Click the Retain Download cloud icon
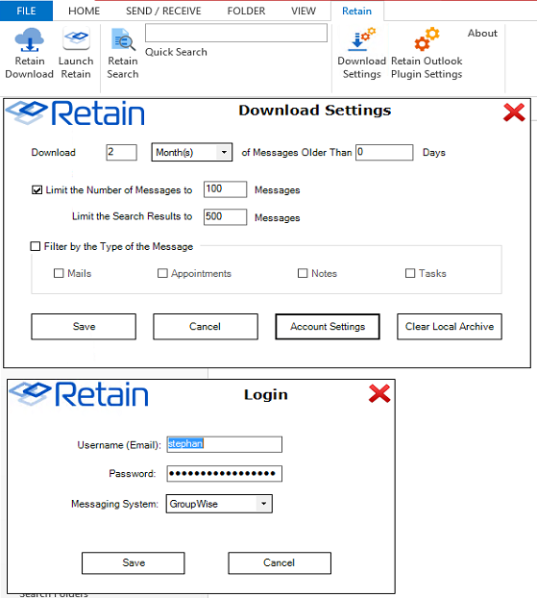This screenshot has height=598, width=537. 30,39
